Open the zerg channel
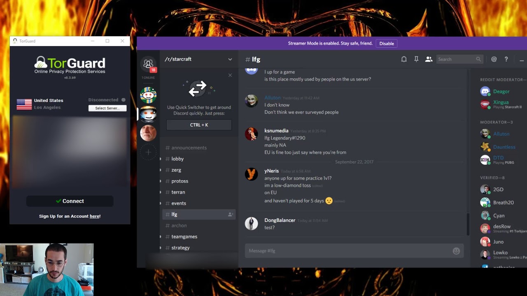Image resolution: width=527 pixels, height=296 pixels. [199, 170]
